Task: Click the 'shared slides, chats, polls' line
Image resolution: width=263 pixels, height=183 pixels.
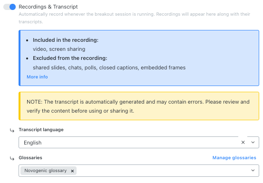Action: tap(109, 67)
